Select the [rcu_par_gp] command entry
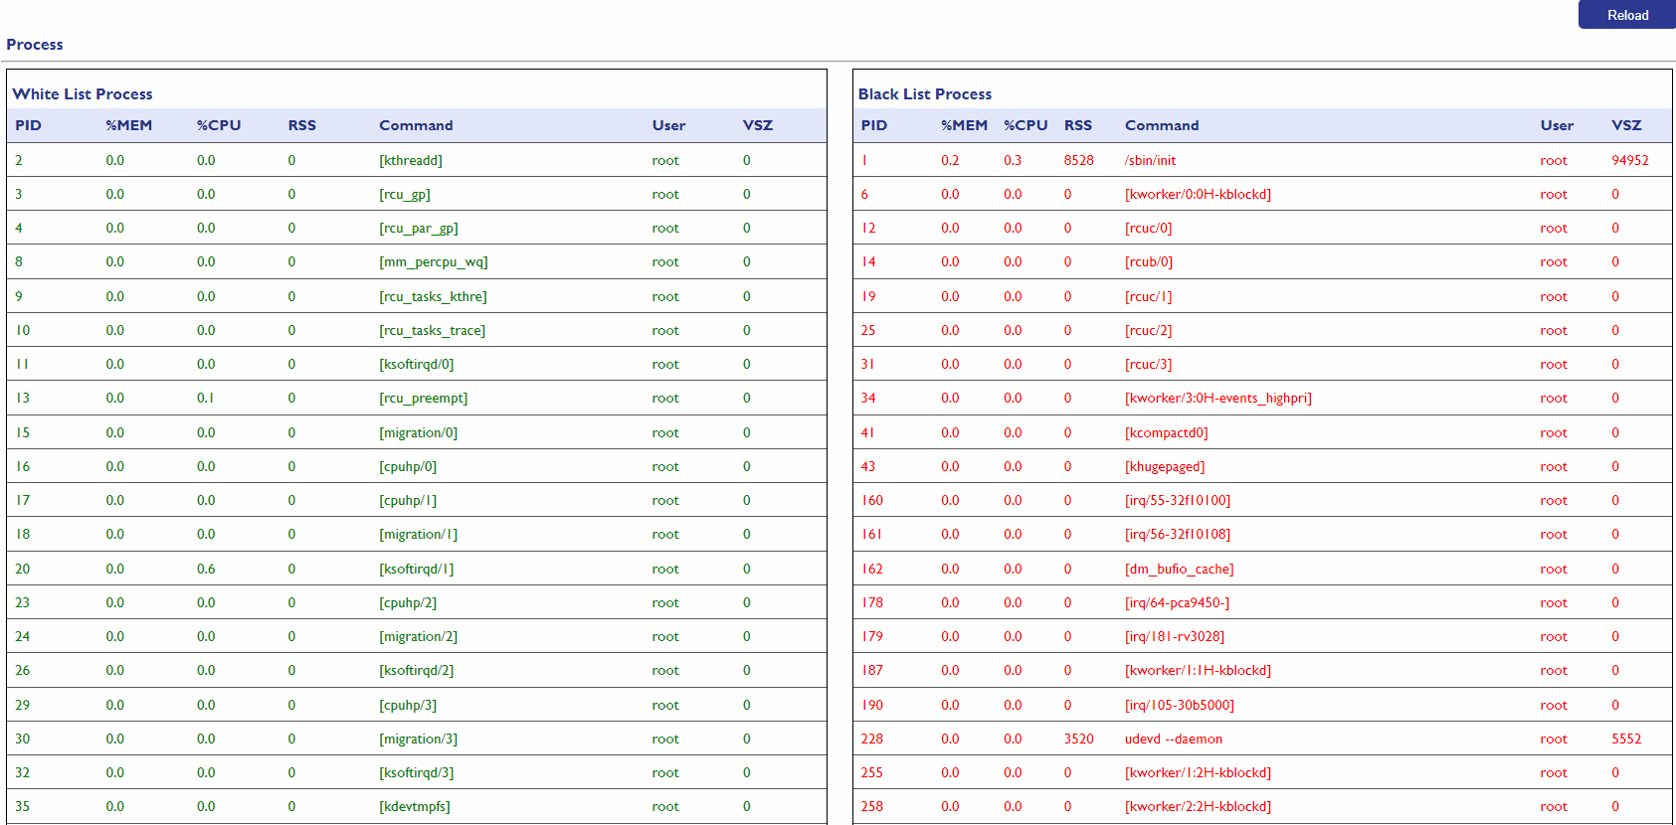 coord(419,229)
